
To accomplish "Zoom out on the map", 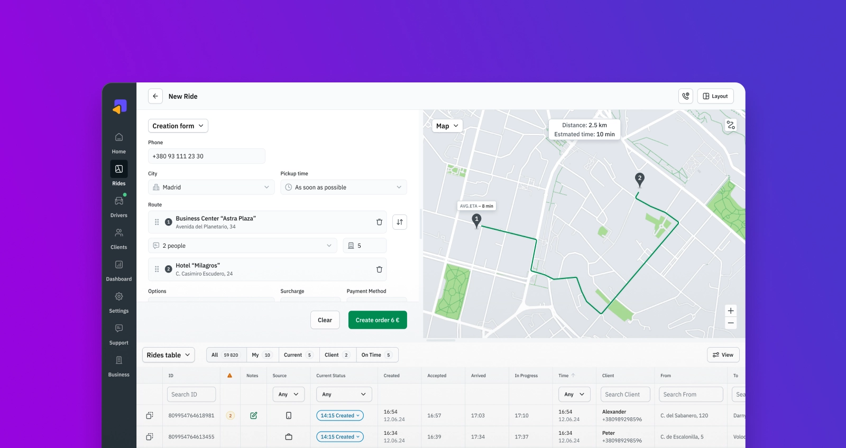I will pyautogui.click(x=731, y=323).
